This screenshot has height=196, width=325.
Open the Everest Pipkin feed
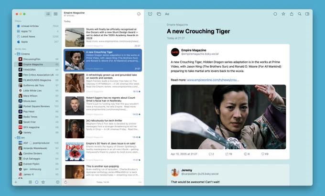(x=37, y=164)
